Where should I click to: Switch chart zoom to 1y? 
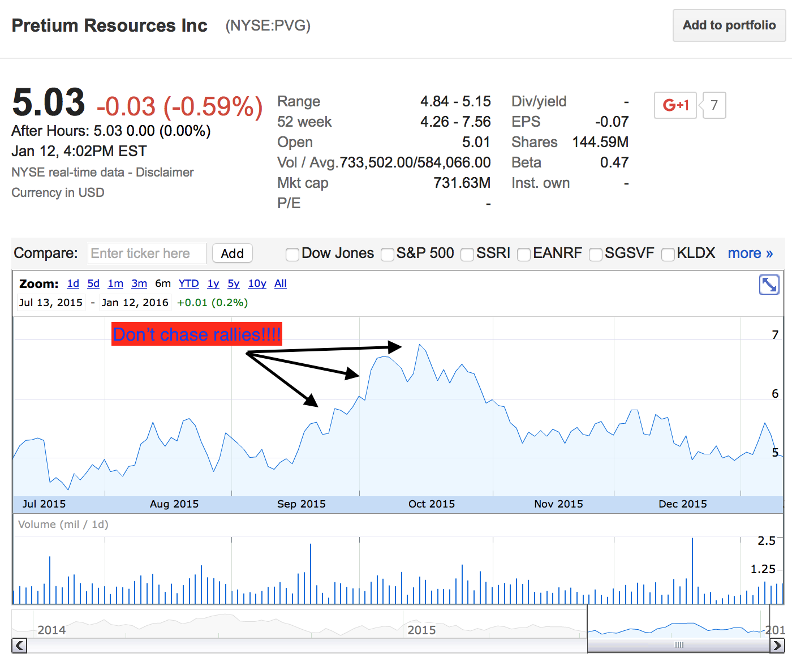pyautogui.click(x=213, y=283)
